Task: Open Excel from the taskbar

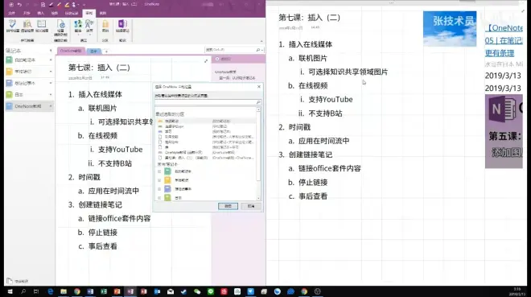Action: (x=104, y=291)
